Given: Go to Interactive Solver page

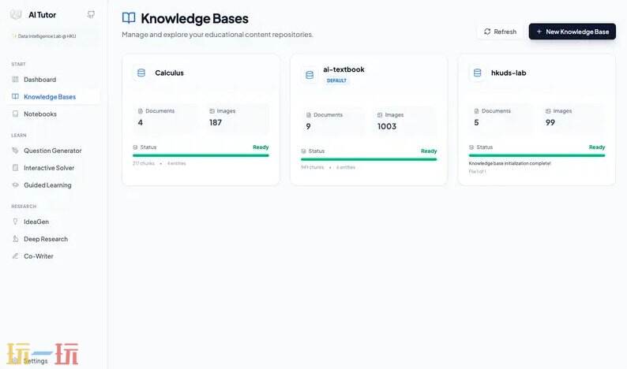Looking at the screenshot, I should click(x=49, y=168).
